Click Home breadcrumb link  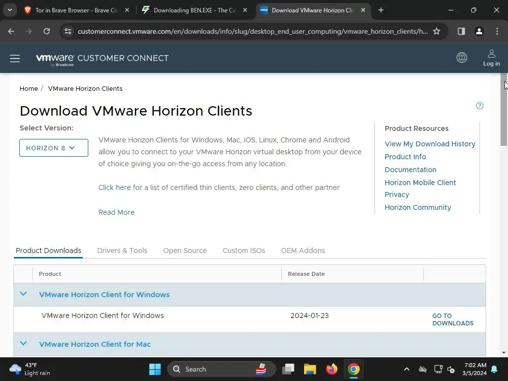click(x=28, y=89)
